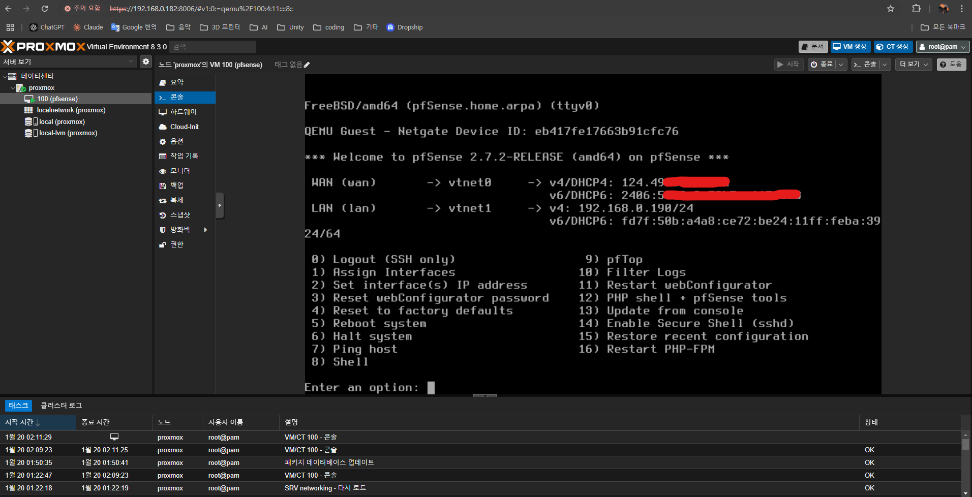Open the ChatGPT bookmark

tap(47, 27)
